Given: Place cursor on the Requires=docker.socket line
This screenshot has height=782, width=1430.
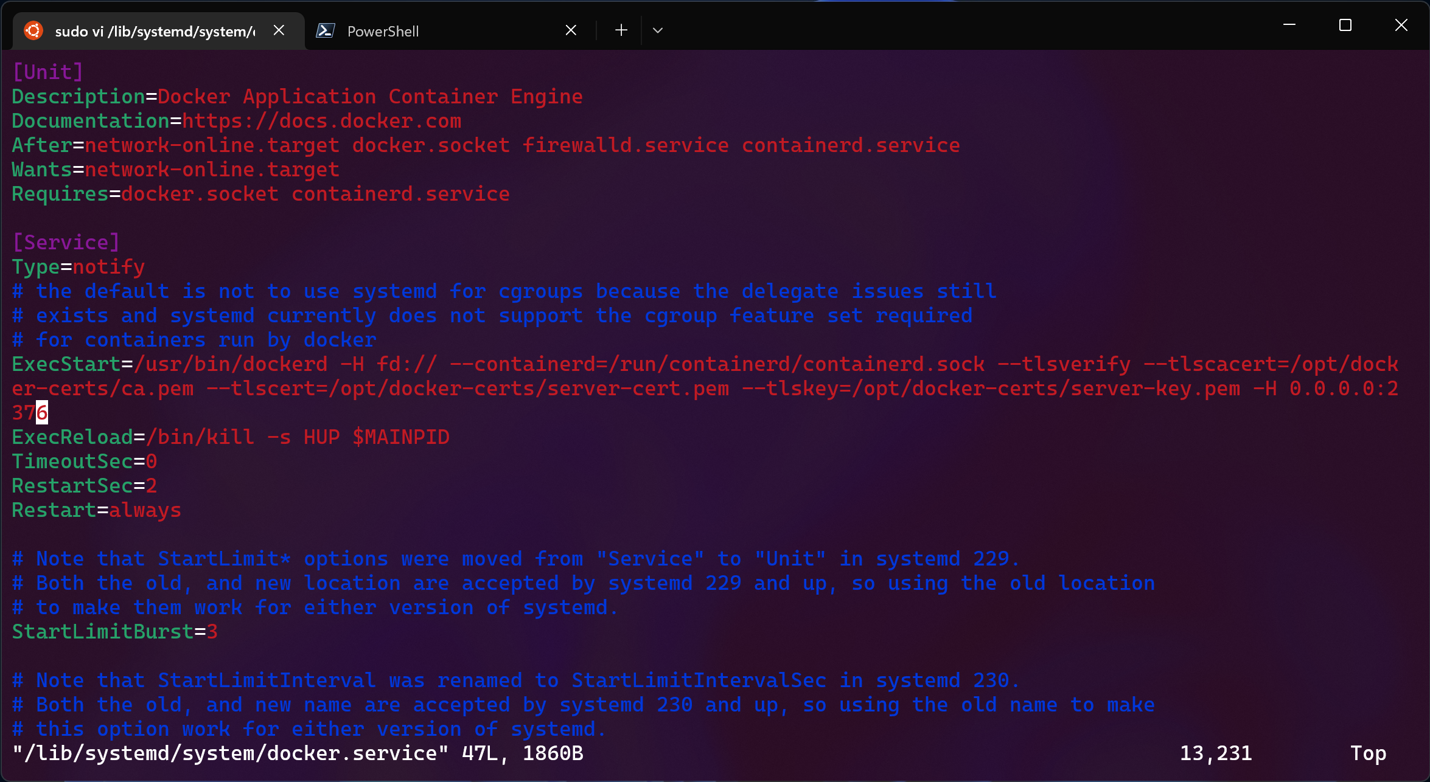Looking at the screenshot, I should 260,193.
